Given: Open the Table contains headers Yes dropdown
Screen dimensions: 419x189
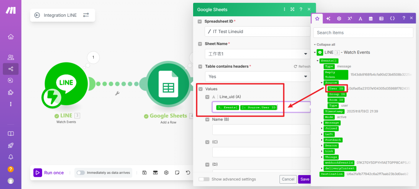Looking at the screenshot, I should click(257, 76).
